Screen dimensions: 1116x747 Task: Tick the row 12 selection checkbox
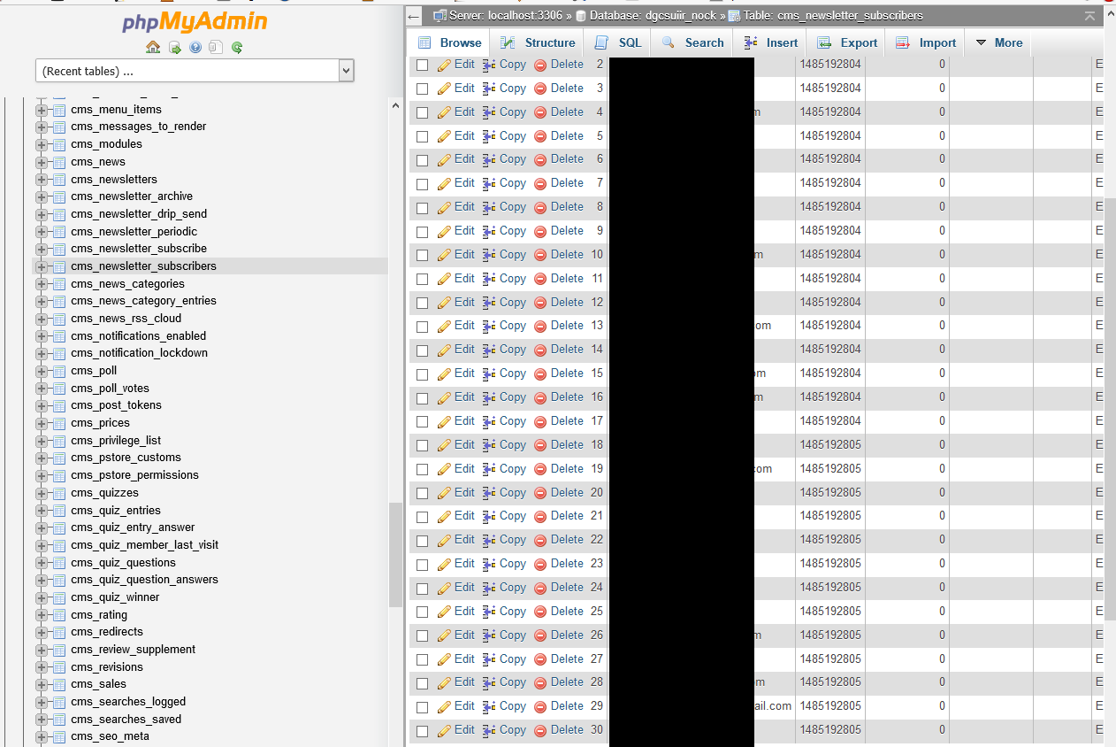coord(422,303)
